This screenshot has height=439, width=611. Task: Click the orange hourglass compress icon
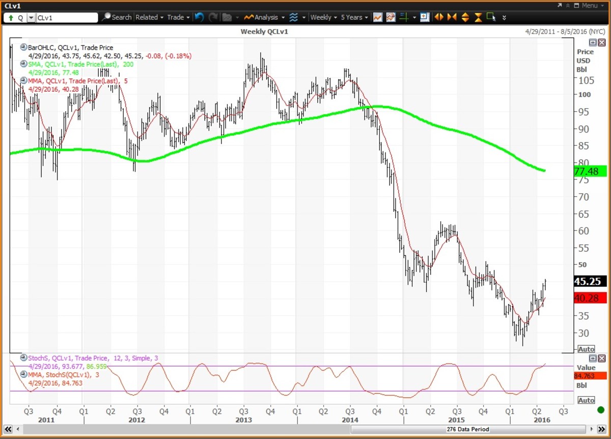click(478, 17)
